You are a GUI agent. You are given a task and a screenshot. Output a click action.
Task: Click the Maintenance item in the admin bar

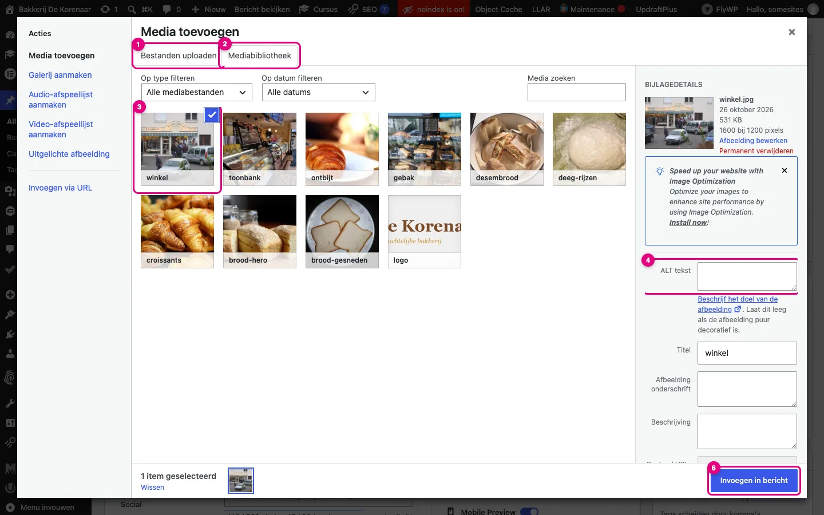click(592, 9)
